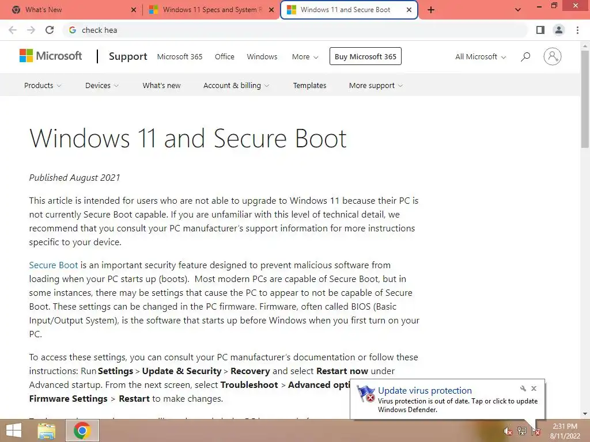
Task: Expand the More dropdown in header
Action: [305, 57]
